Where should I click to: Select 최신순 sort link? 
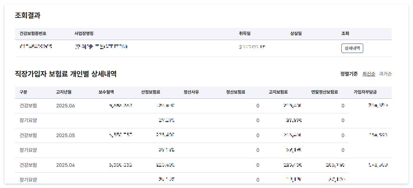point(369,74)
